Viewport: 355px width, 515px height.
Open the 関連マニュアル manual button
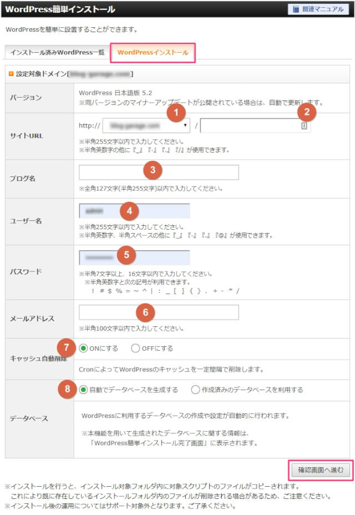point(318,9)
